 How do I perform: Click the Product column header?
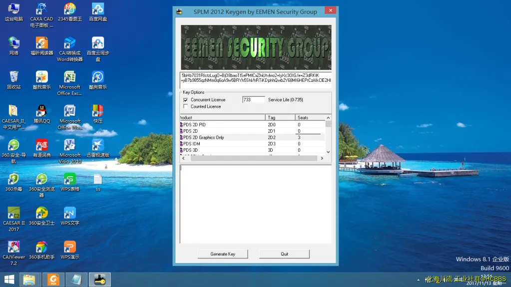(x=223, y=118)
